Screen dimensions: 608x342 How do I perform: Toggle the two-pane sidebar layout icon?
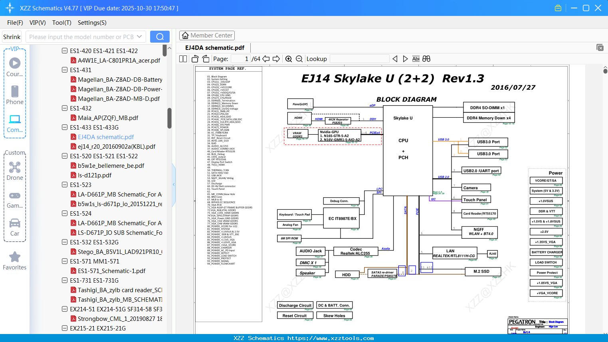coord(183,59)
